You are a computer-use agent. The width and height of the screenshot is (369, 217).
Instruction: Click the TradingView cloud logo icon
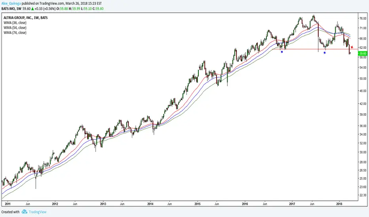(x=25, y=211)
